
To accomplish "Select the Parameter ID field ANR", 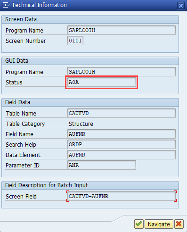I will [x=102, y=165].
